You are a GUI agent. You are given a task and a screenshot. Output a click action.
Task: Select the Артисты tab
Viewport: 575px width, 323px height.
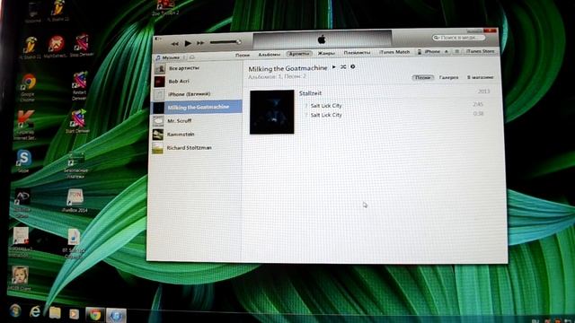[x=299, y=54]
